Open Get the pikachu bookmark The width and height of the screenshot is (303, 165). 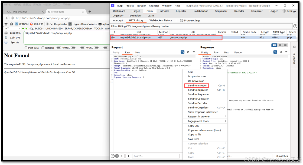(x=56, y=24)
